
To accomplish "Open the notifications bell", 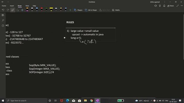I will click(164, 6).
